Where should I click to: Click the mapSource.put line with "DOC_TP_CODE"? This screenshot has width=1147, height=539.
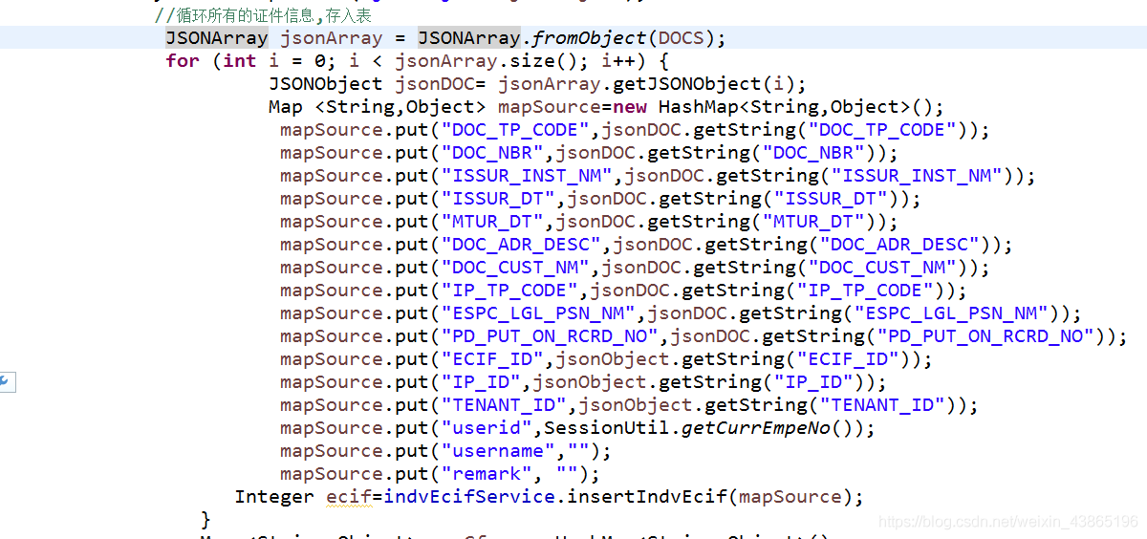[635, 130]
